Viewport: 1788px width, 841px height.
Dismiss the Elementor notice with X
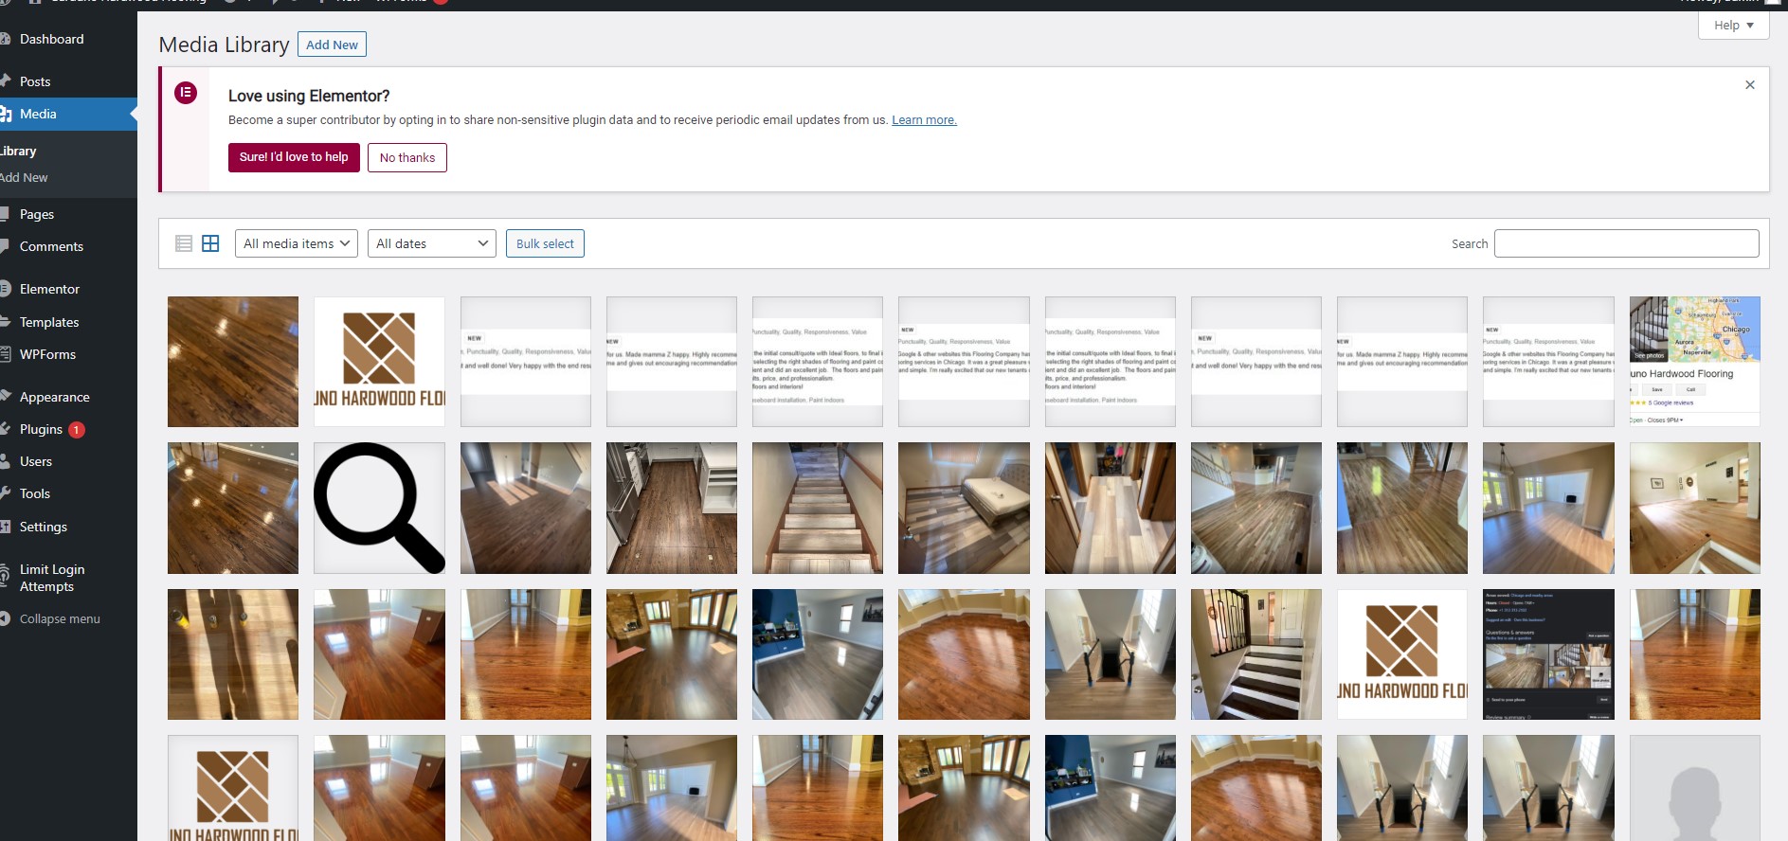coord(1749,85)
